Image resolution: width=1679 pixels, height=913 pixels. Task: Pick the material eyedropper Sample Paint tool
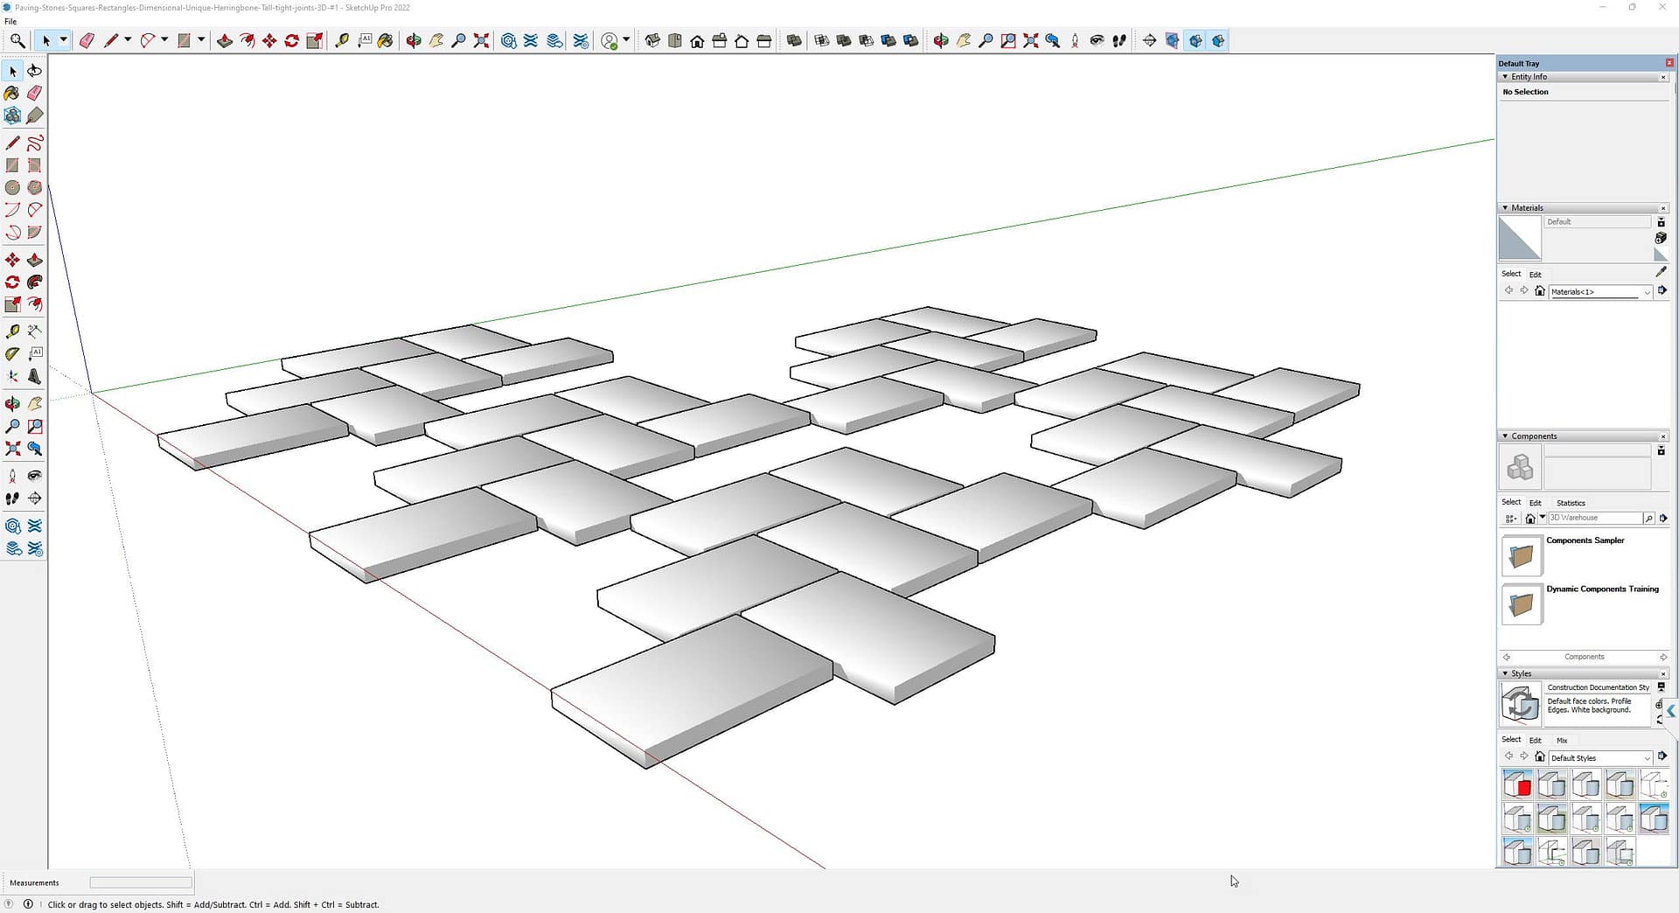1661,272
